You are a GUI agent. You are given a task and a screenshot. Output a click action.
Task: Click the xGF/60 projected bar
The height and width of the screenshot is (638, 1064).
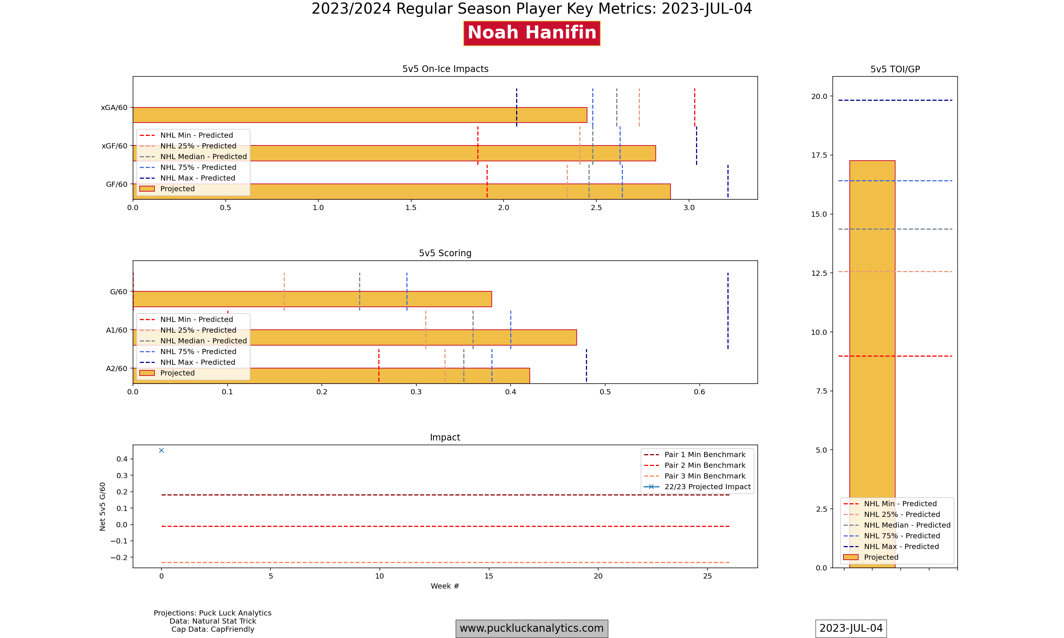tap(430, 154)
